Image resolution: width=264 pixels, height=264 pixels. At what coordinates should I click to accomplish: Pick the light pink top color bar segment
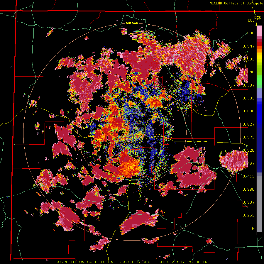(x=259, y=31)
